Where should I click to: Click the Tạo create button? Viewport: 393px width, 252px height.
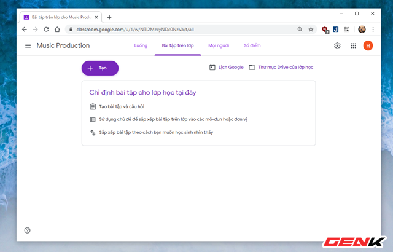pos(100,68)
